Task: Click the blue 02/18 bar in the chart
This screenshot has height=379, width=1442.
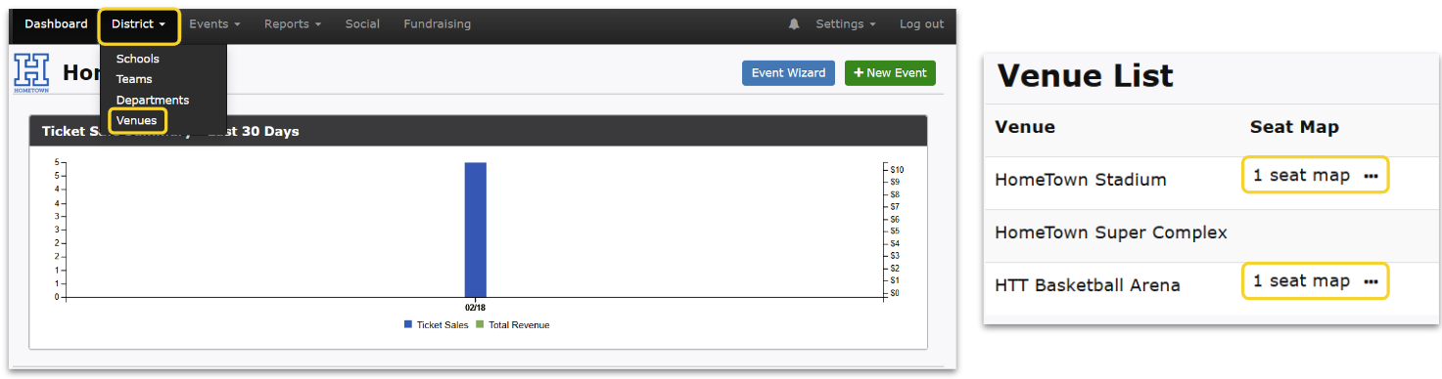Action: pos(476,230)
